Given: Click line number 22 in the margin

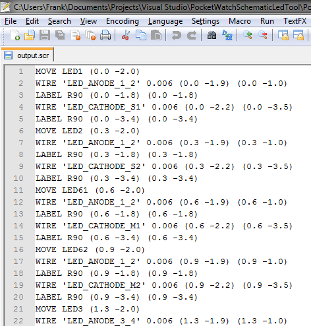Looking at the screenshot, I should (x=18, y=321).
